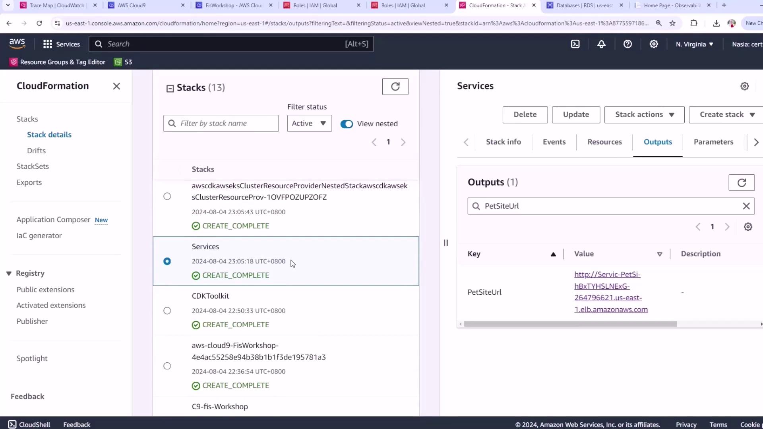This screenshot has width=763, height=429.
Task: Open Drifts in side navigation
Action: [x=36, y=151]
